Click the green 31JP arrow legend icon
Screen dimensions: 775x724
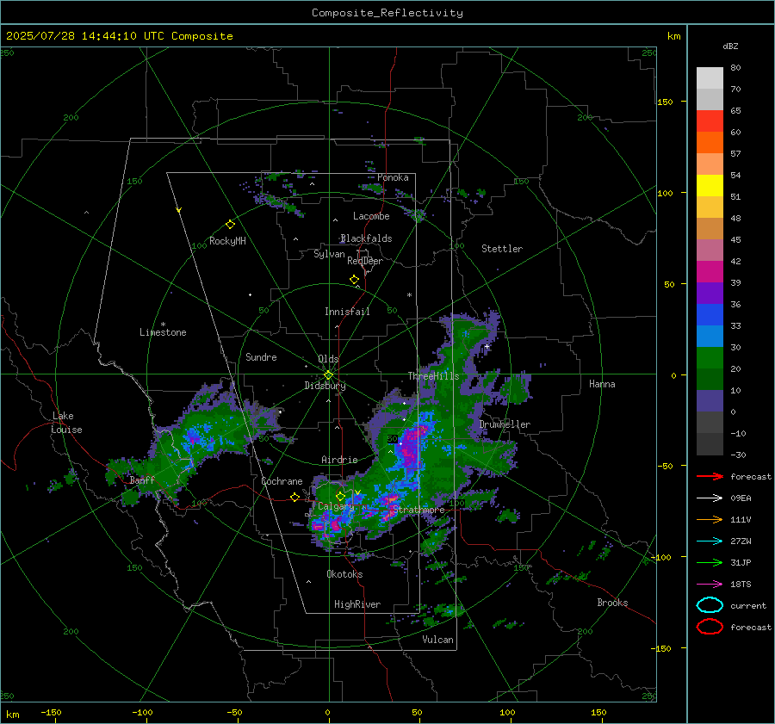click(x=710, y=562)
